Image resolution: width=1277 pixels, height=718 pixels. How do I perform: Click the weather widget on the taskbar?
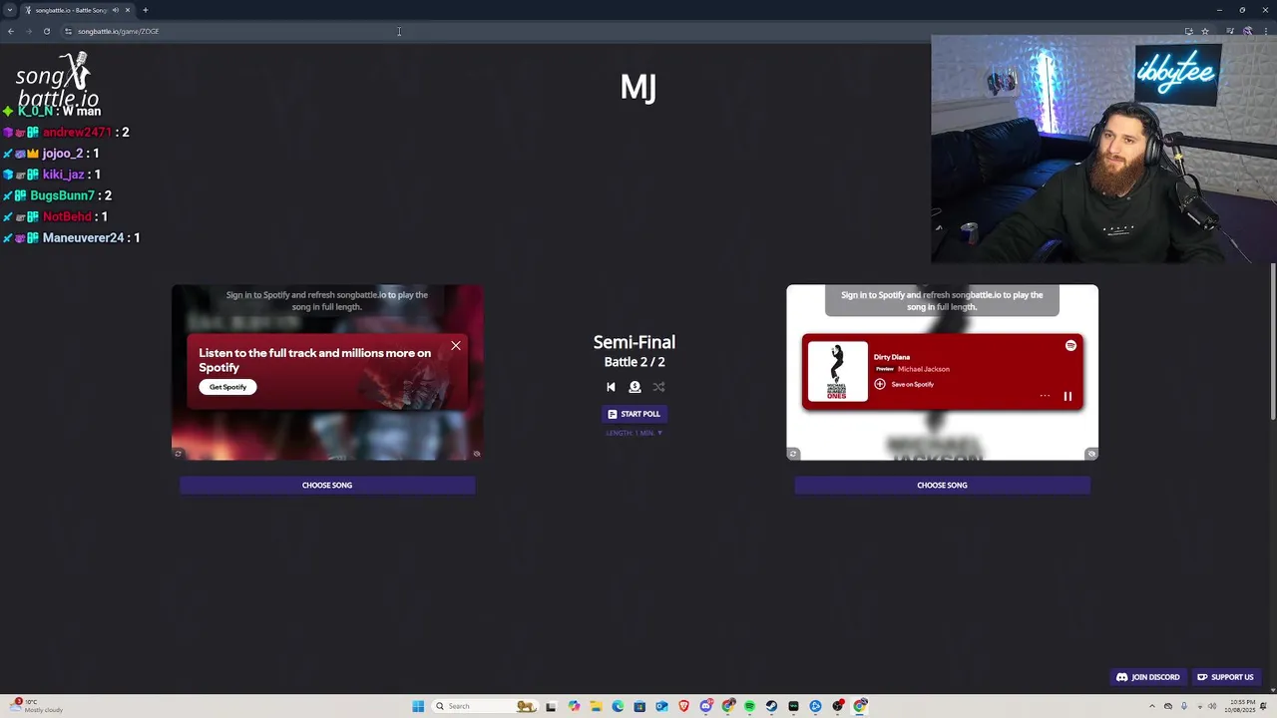point(38,706)
